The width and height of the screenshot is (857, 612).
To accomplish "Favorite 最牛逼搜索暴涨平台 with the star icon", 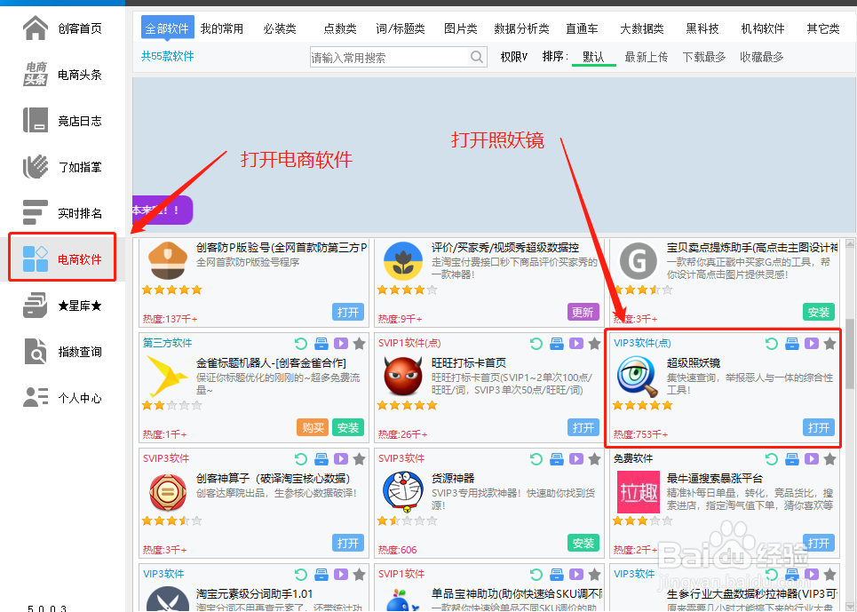I will pos(829,459).
